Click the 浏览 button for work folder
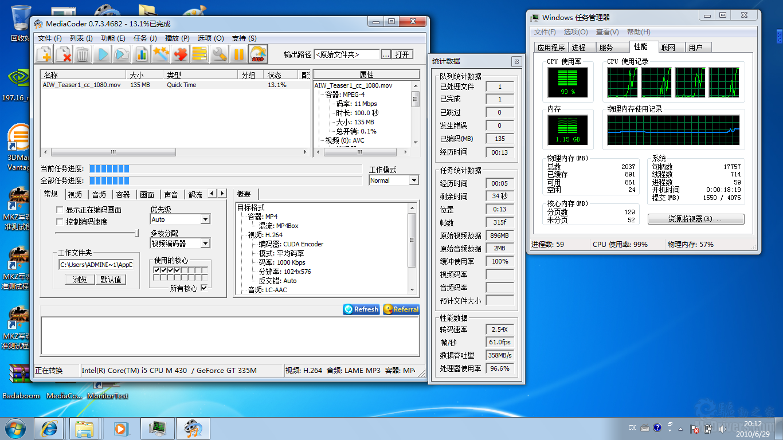 [x=80, y=280]
